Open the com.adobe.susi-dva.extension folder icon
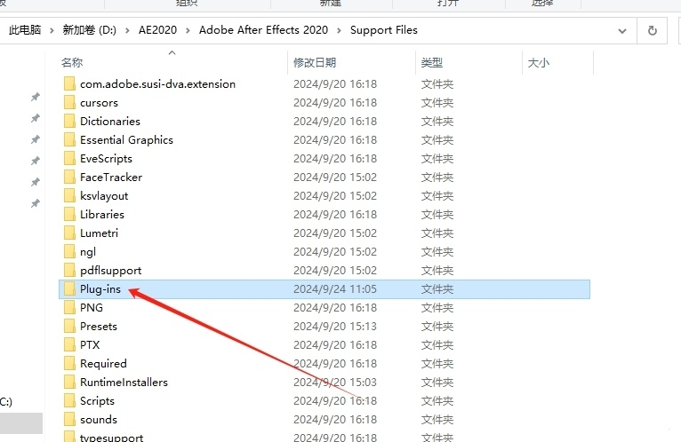The width and height of the screenshot is (681, 442). pyautogui.click(x=69, y=83)
